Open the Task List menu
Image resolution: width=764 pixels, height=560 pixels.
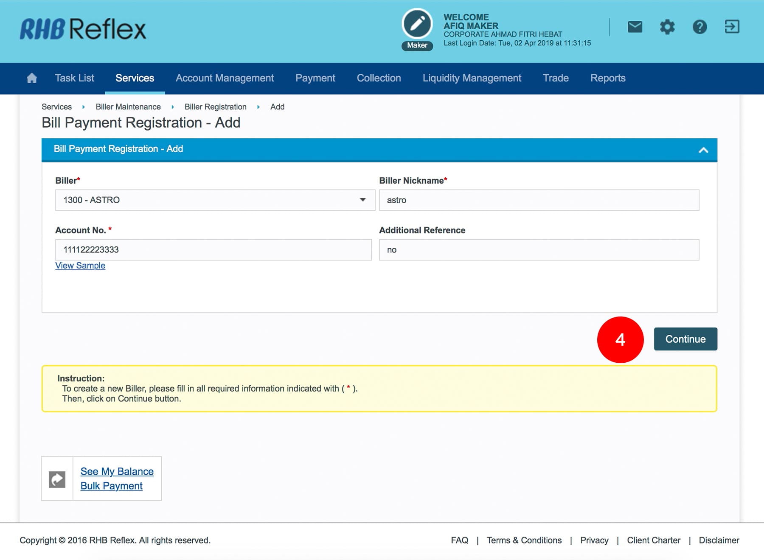pos(74,78)
